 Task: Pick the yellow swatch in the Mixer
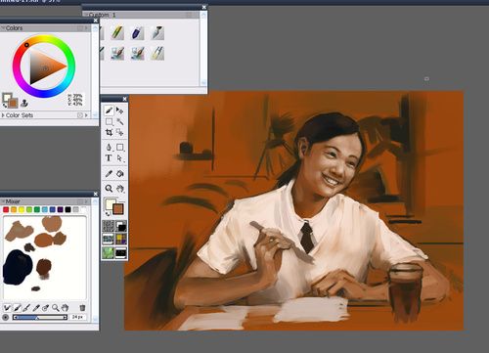pyautogui.click(x=22, y=209)
